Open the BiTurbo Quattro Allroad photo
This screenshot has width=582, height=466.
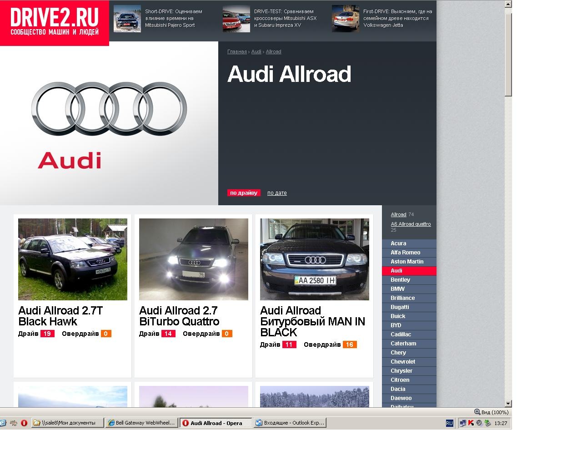tap(194, 259)
